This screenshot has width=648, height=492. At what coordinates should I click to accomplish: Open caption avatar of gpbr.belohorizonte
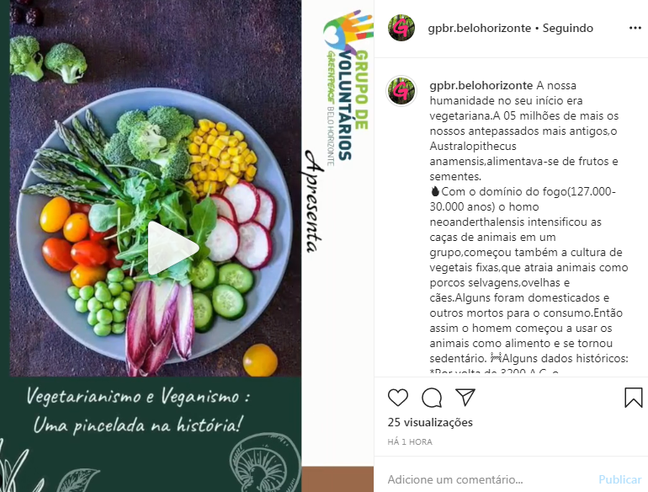401,91
